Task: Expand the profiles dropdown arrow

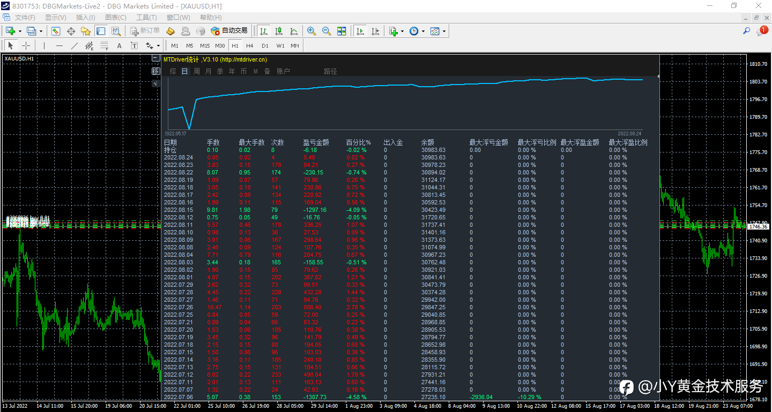Action: coord(41,31)
